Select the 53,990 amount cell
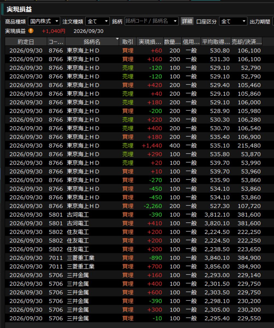 click(x=251, y=163)
